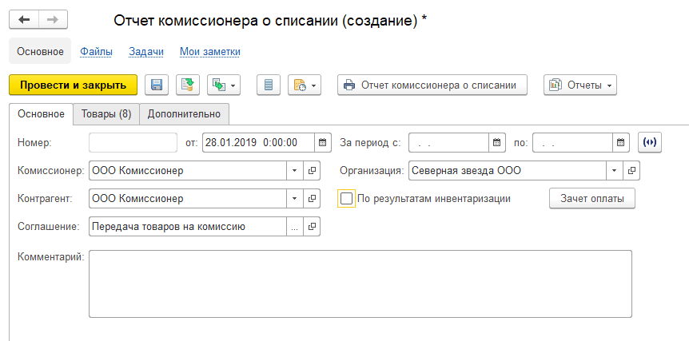Save document with the floppy disk icon

coord(157,85)
